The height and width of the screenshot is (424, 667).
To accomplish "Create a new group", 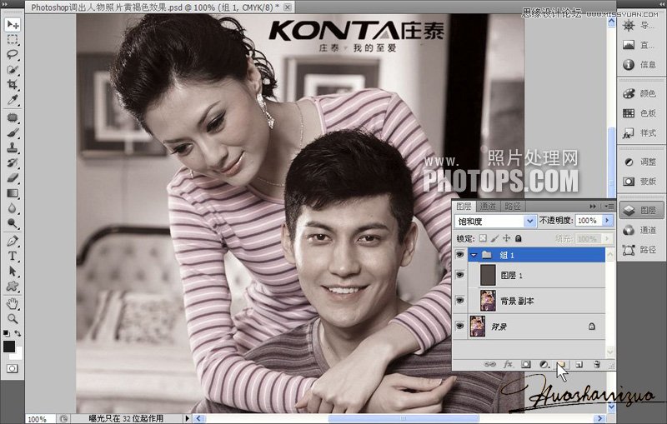I will point(561,365).
